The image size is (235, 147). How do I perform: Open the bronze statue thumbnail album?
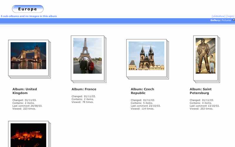[205, 56]
